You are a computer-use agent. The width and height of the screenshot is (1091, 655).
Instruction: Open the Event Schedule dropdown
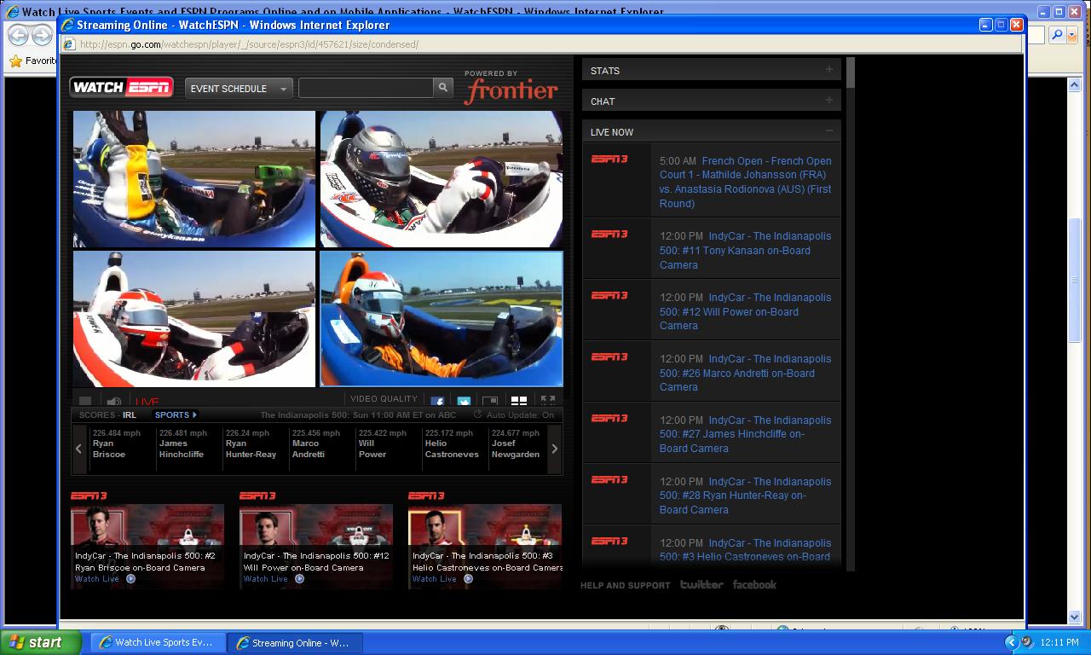coord(239,88)
